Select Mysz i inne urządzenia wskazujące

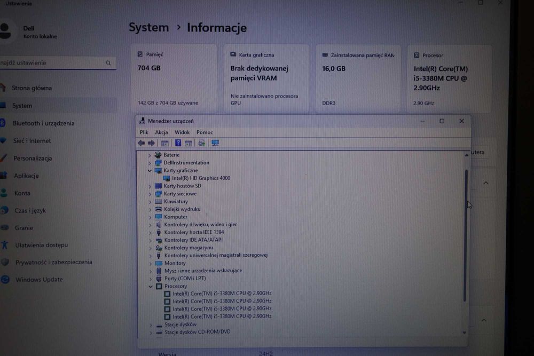(203, 271)
